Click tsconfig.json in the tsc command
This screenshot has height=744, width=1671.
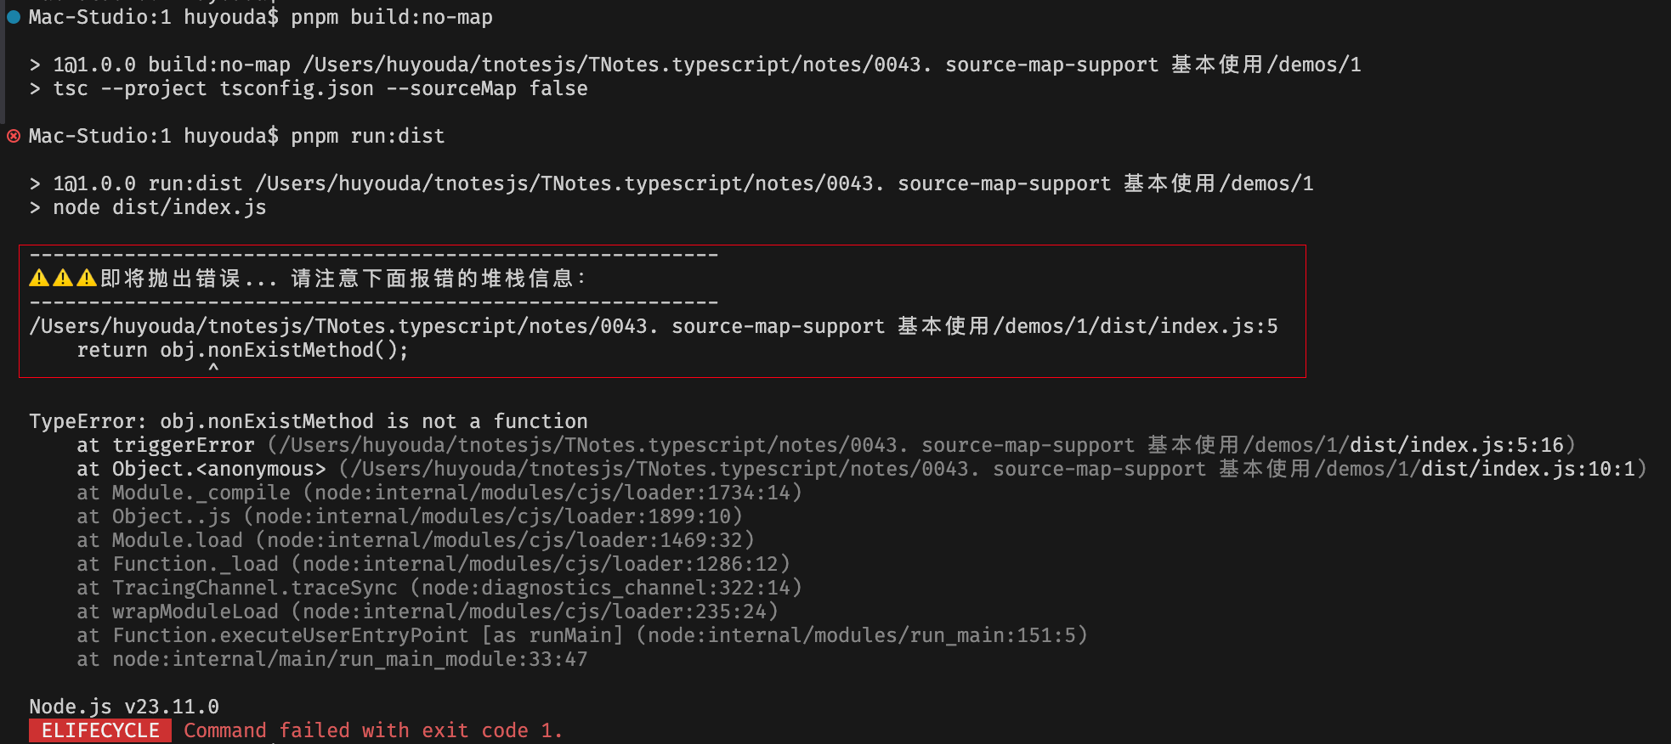coord(297,88)
